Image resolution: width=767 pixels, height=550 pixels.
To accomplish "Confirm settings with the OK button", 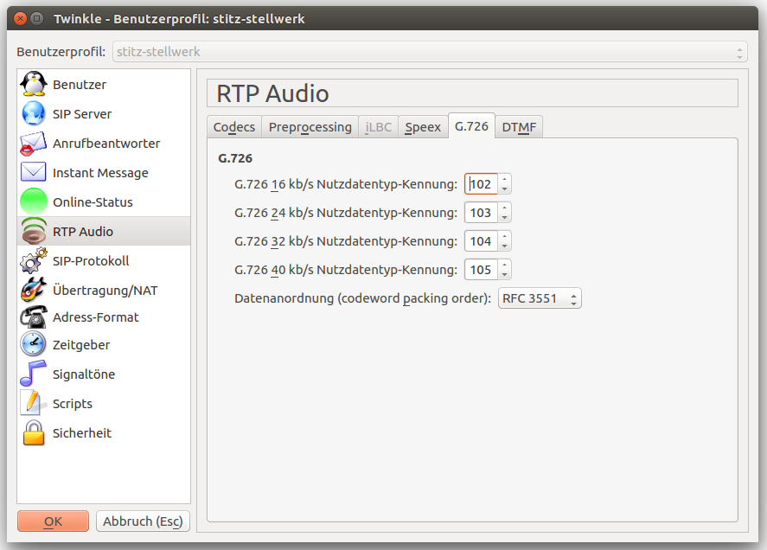I will click(53, 521).
